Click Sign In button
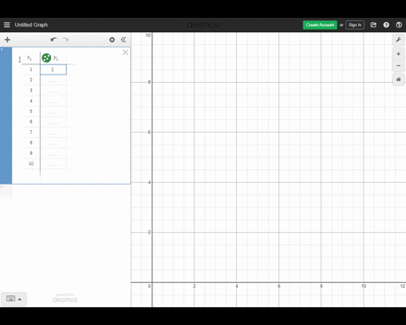The height and width of the screenshot is (325, 406). click(354, 25)
